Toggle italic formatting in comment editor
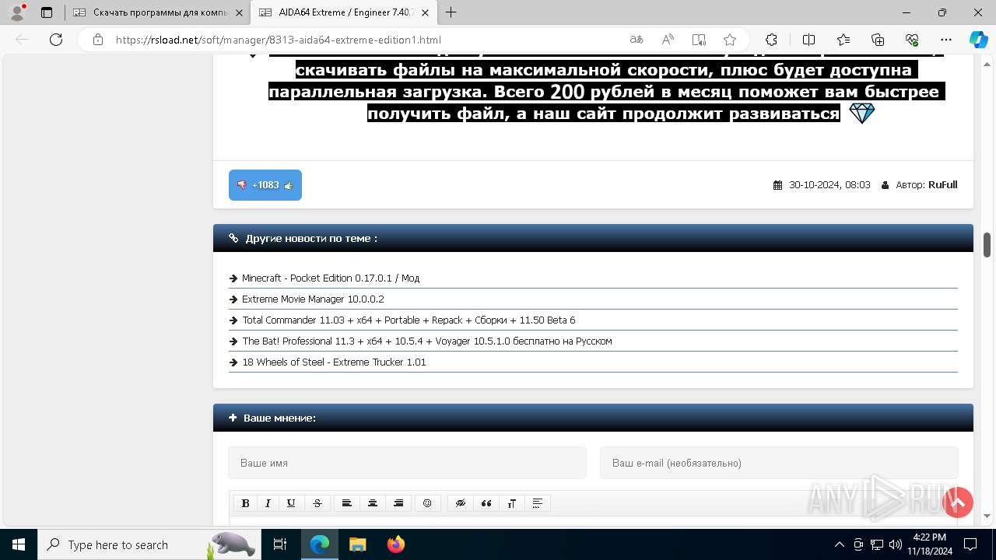The image size is (996, 560). 268,503
